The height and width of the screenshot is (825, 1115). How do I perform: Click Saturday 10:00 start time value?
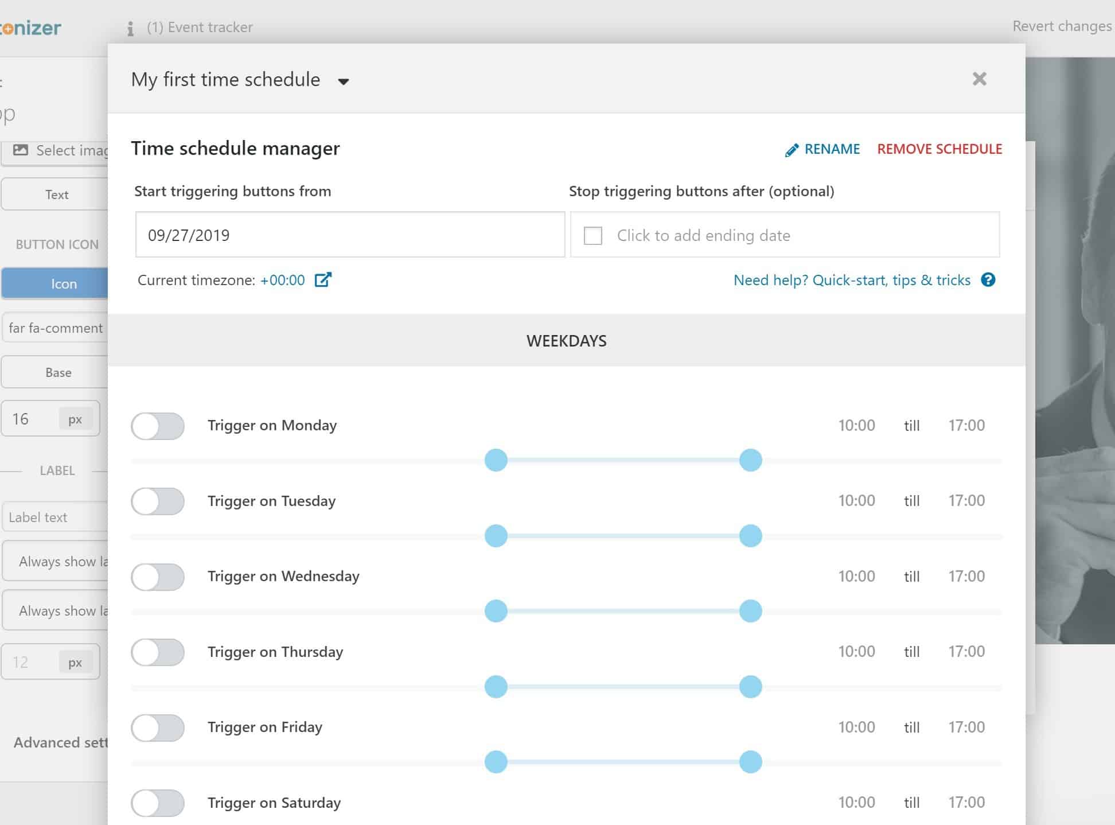pyautogui.click(x=856, y=802)
